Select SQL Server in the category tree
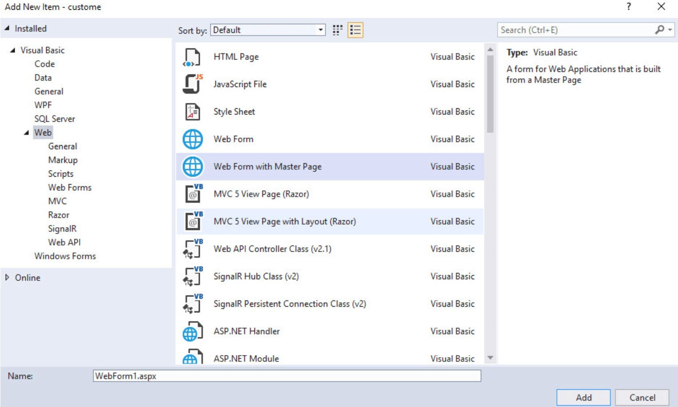This screenshot has width=678, height=407. pyautogui.click(x=55, y=119)
